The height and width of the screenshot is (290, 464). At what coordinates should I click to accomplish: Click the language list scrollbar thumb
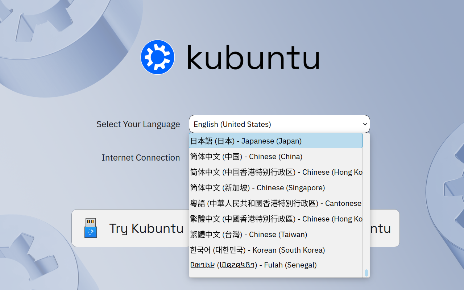click(x=366, y=273)
